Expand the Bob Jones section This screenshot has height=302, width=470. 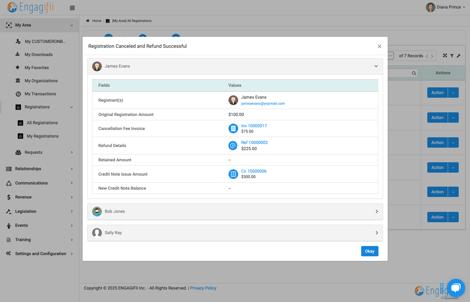pyautogui.click(x=377, y=212)
